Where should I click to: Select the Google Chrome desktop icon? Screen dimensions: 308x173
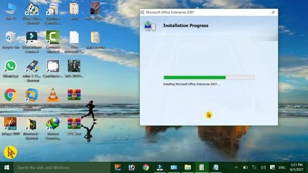click(x=11, y=98)
